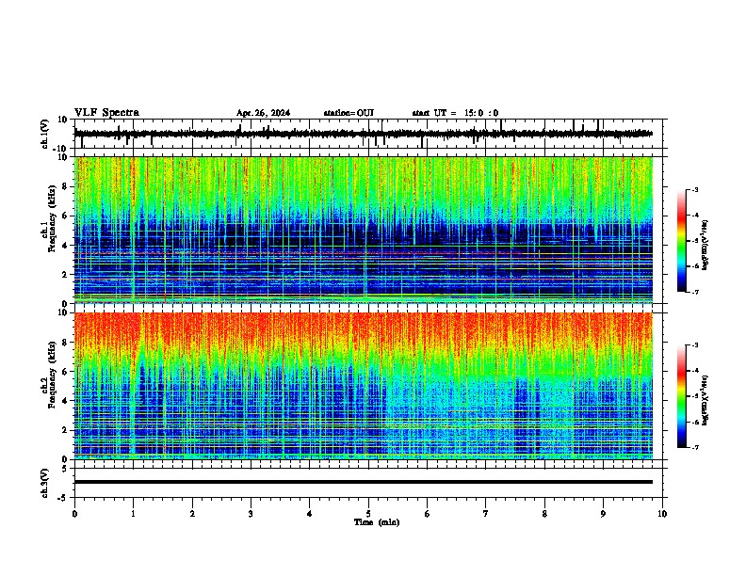The width and height of the screenshot is (746, 576).
Task: Click the 8 kHz tick on ch.2 frequency axis
Action: [66, 343]
